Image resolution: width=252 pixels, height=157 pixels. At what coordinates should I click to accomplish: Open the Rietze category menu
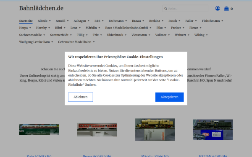pos(195,28)
